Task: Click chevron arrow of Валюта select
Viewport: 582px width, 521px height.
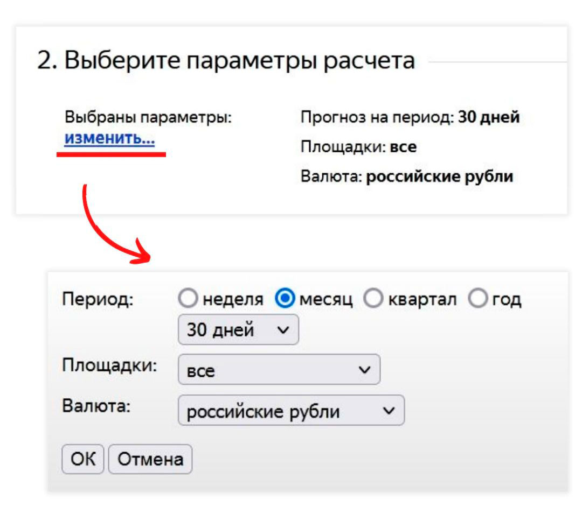Action: coord(389,411)
